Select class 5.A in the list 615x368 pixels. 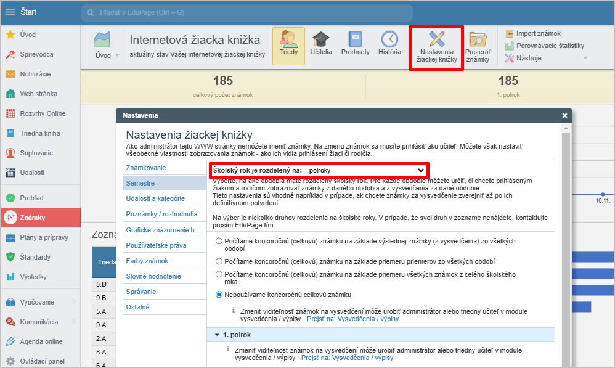[102, 311]
